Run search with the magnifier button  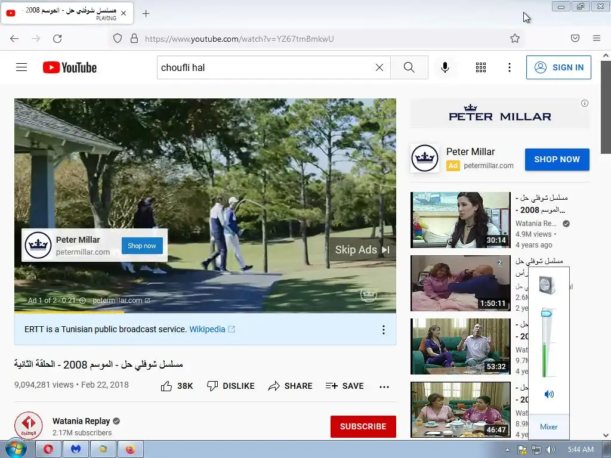click(x=409, y=67)
